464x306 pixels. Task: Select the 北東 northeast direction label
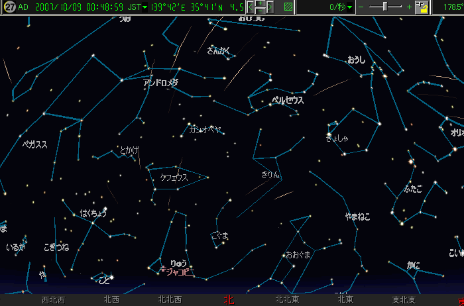pos(345,300)
